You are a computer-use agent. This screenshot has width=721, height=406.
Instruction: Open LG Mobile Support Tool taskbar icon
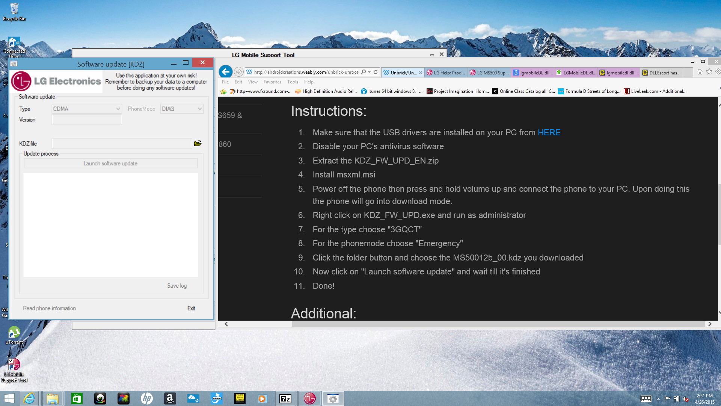(309, 398)
